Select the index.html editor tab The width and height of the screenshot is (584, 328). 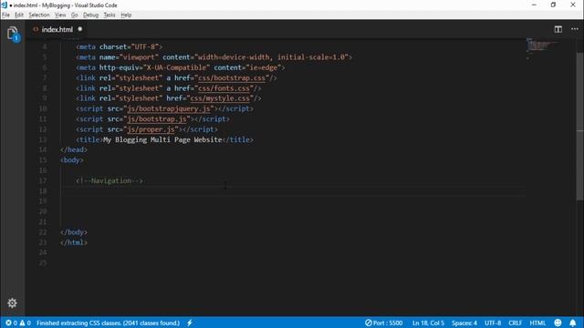[56, 29]
